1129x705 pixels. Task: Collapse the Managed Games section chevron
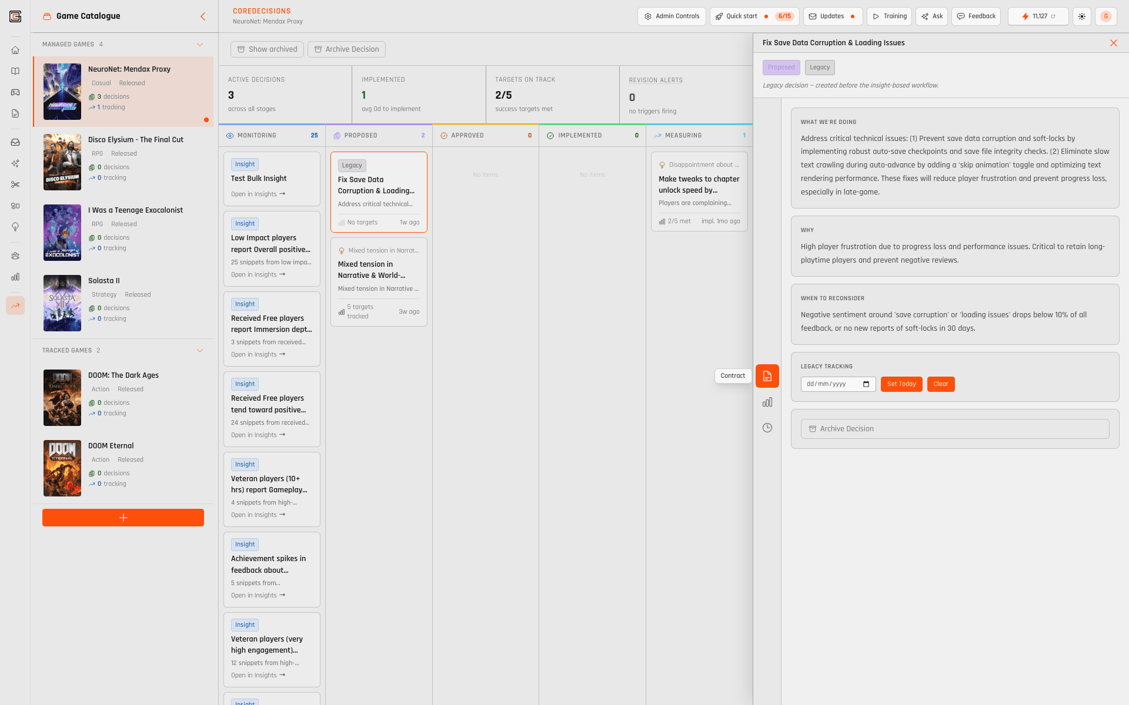(x=200, y=45)
